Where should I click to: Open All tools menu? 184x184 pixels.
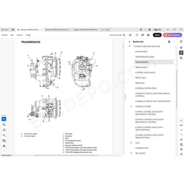4,35
